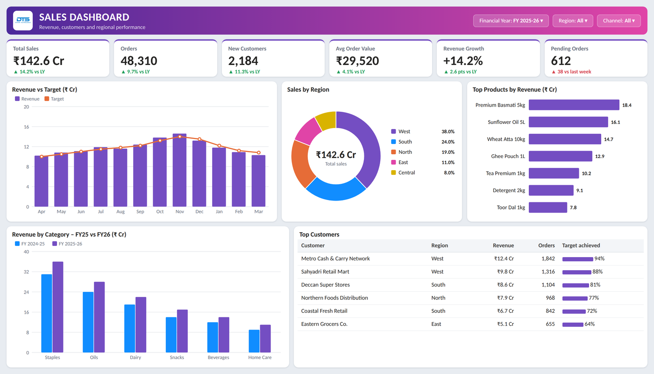Select the West legend swatch
The height and width of the screenshot is (374, 654).
point(393,132)
